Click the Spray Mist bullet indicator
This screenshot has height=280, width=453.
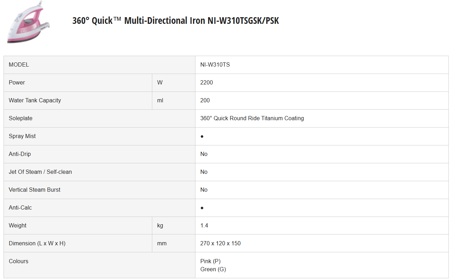click(x=202, y=136)
